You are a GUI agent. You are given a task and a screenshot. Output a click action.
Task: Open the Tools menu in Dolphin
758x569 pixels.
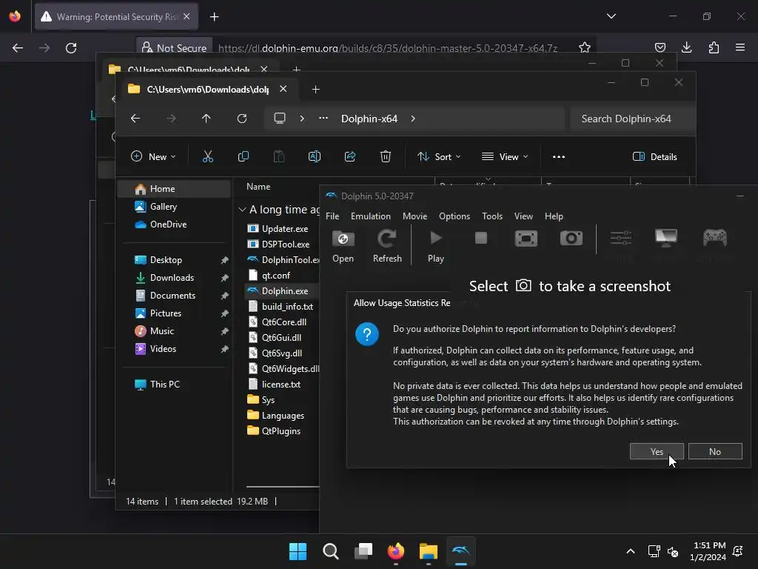tap(492, 216)
